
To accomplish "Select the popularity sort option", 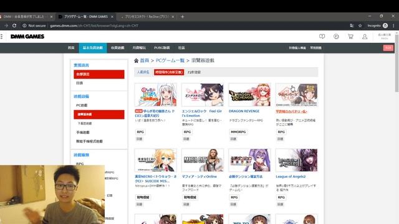I will click(143, 72).
